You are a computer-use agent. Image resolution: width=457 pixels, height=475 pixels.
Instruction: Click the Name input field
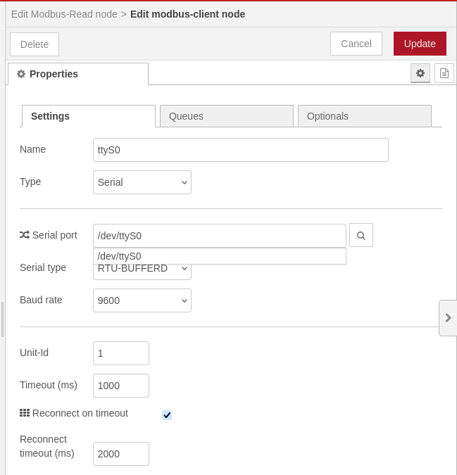click(241, 150)
